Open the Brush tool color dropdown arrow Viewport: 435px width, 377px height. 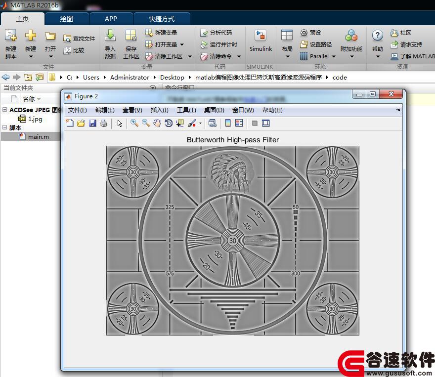click(x=200, y=124)
